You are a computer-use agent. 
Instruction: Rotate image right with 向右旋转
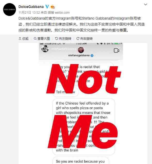pyautogui.click(x=85, y=39)
